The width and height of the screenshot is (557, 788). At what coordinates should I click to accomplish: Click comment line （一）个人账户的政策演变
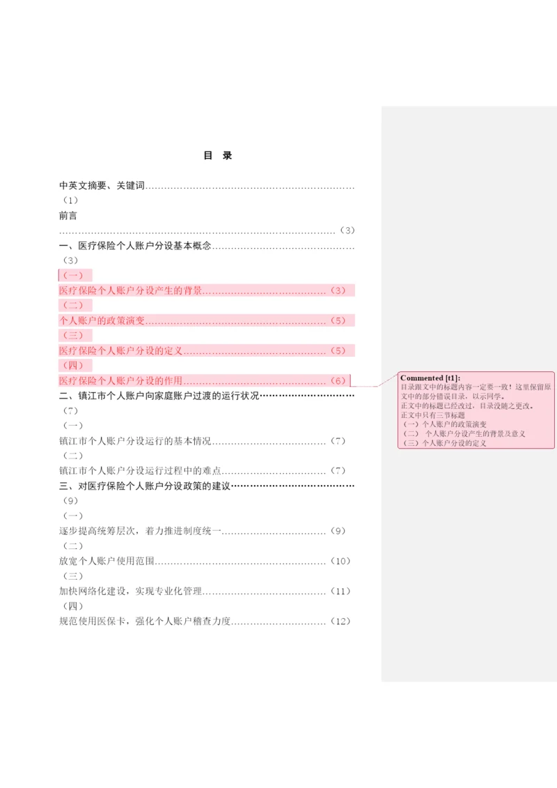446,424
